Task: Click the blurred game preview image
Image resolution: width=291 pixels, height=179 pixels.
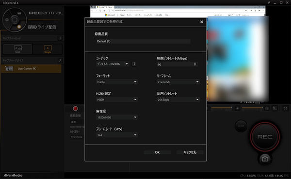Action: click(x=238, y=59)
